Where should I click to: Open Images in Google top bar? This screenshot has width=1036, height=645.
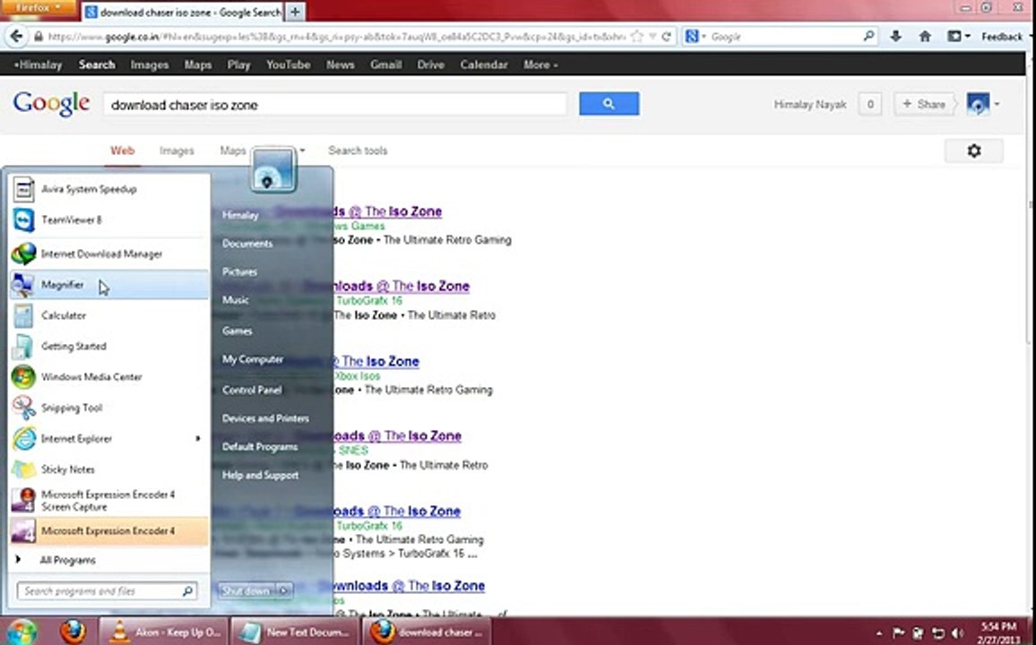coord(150,64)
